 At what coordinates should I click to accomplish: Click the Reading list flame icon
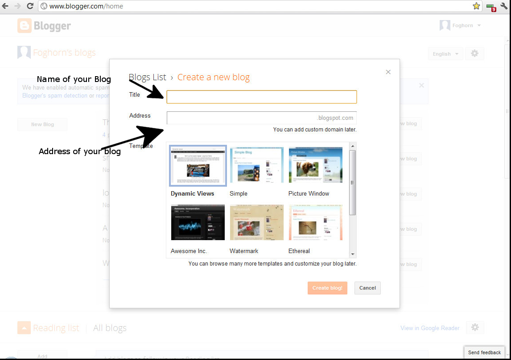(x=24, y=327)
